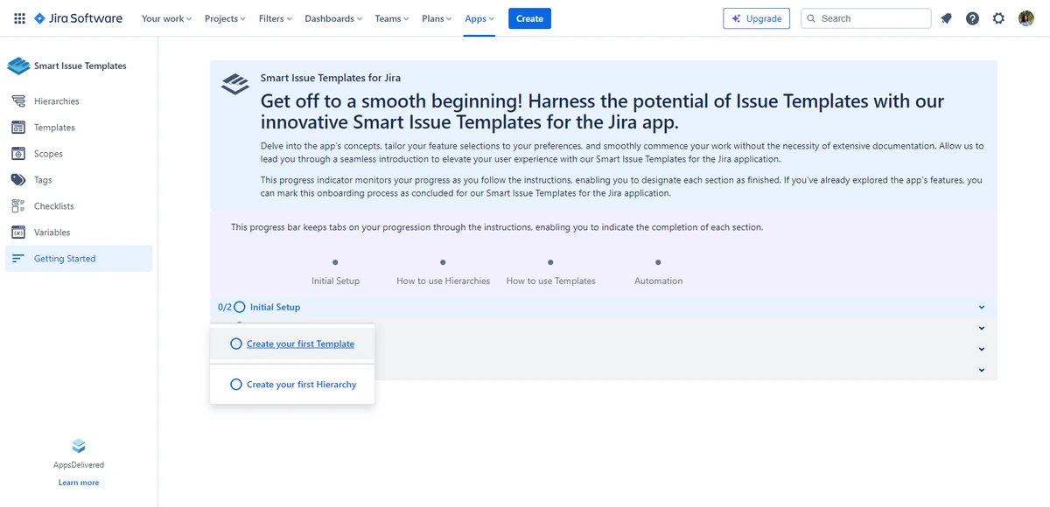Click the blue Create button

(529, 18)
